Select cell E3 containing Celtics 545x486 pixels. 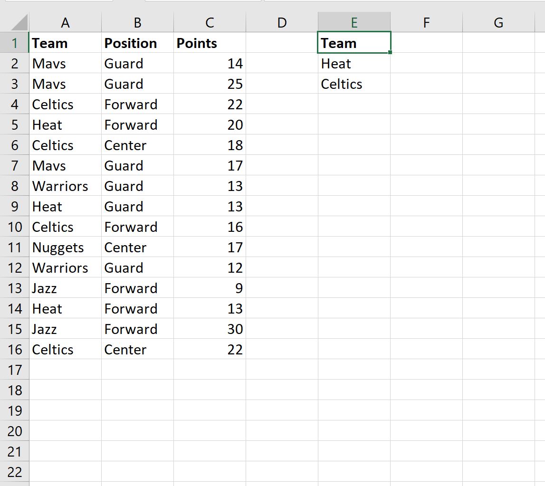pos(354,84)
